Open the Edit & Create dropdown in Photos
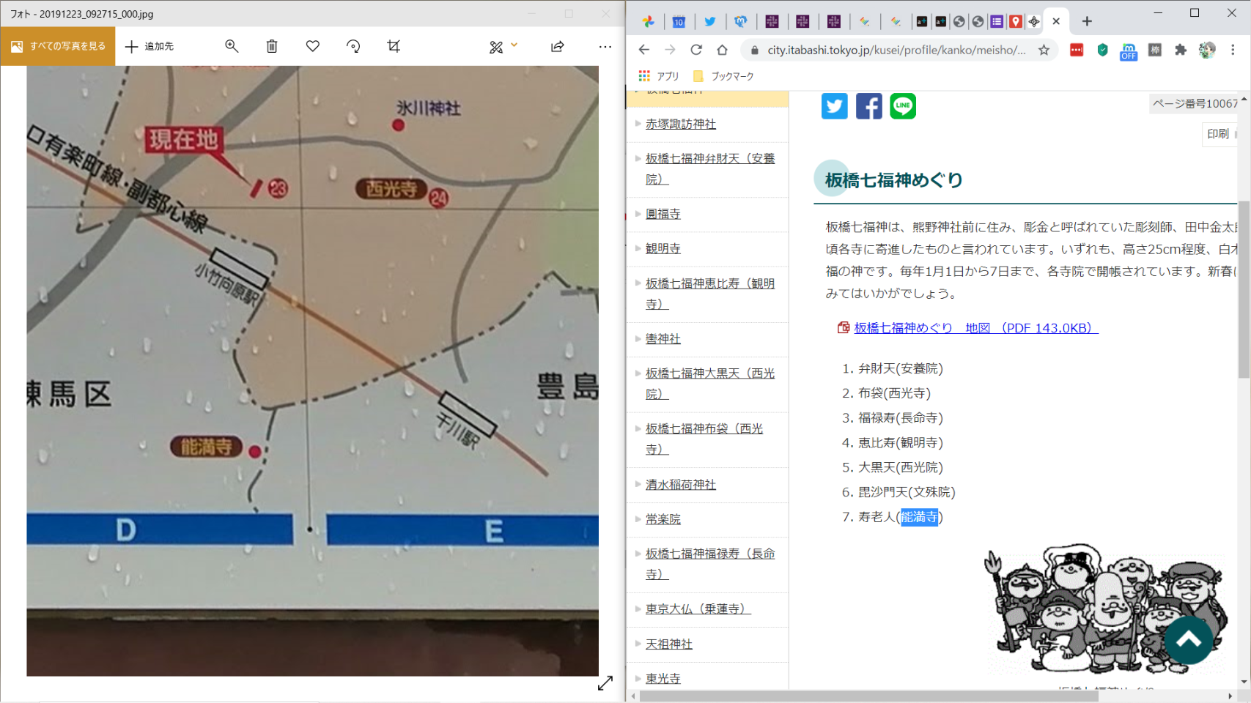 point(503,46)
